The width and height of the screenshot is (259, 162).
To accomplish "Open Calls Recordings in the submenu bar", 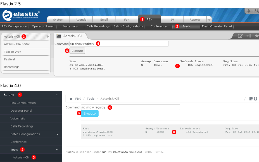I will click(x=98, y=26).
